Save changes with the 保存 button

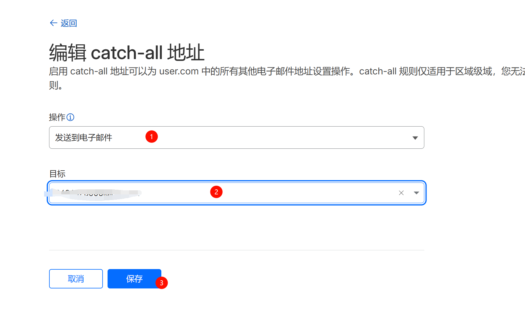134,279
